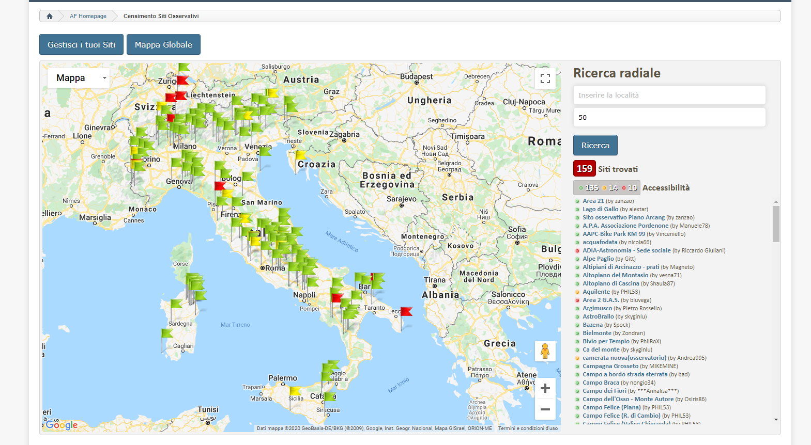Select the red flag near Napoli
This screenshot has width=811, height=445.
[337, 297]
